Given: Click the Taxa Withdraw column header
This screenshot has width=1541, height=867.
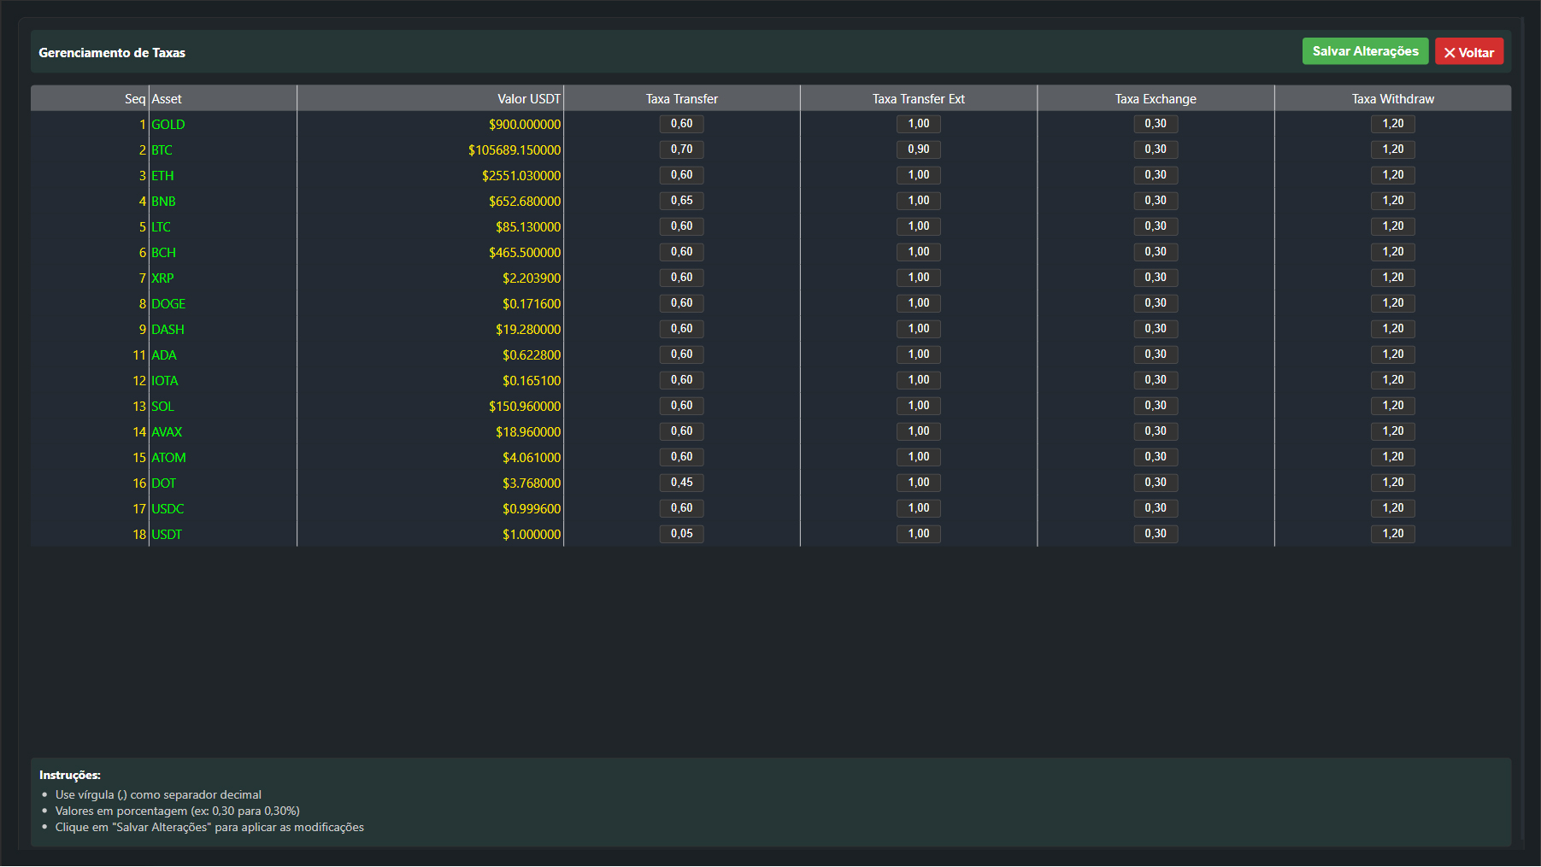Looking at the screenshot, I should [1393, 99].
